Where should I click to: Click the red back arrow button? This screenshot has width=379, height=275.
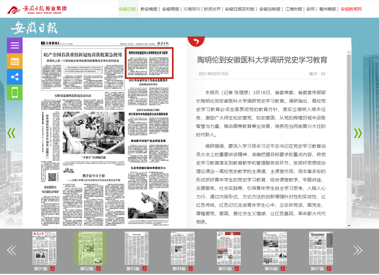[x=196, y=42]
